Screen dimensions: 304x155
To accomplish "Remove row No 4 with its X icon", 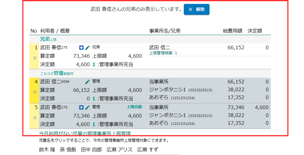I will pyautogui.click(x=34, y=92).
